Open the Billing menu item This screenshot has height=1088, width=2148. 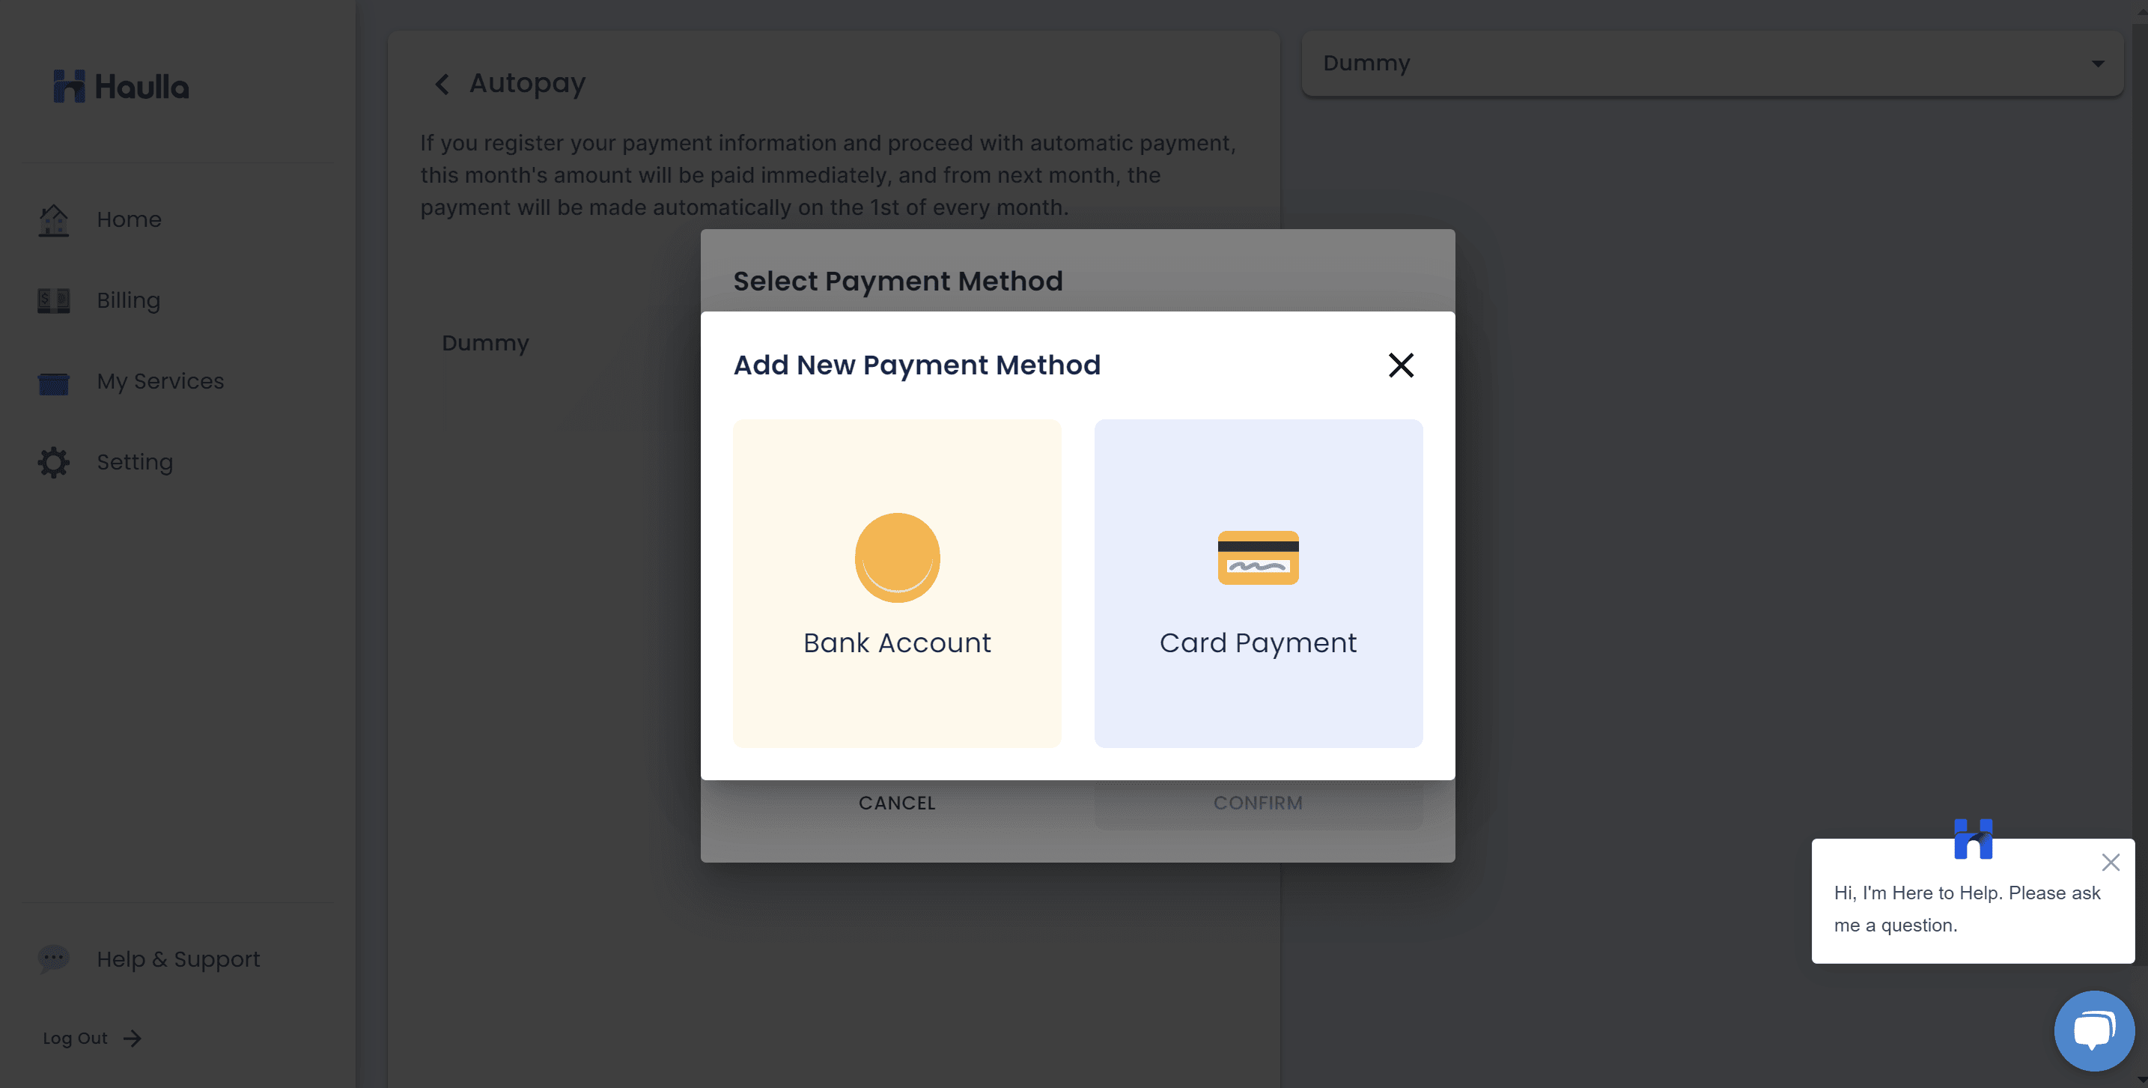click(129, 301)
